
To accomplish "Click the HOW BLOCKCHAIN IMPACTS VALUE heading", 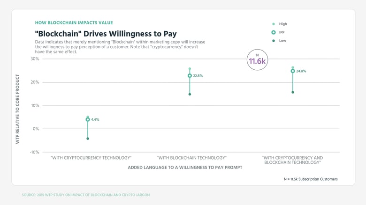I will (74, 22).
